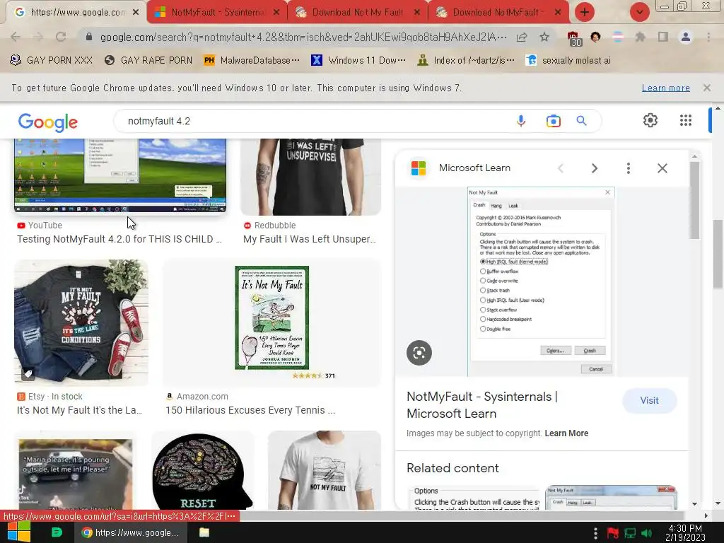This screenshot has height=543, width=724.
Task: Open MalwareDatabase bookmark
Action: click(x=252, y=61)
